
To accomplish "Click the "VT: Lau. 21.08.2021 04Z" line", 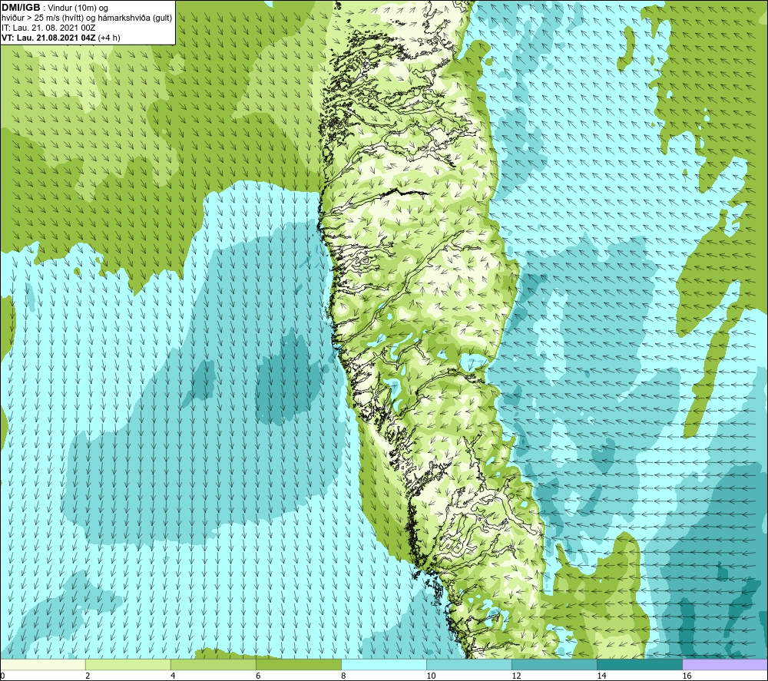I will click(49, 38).
